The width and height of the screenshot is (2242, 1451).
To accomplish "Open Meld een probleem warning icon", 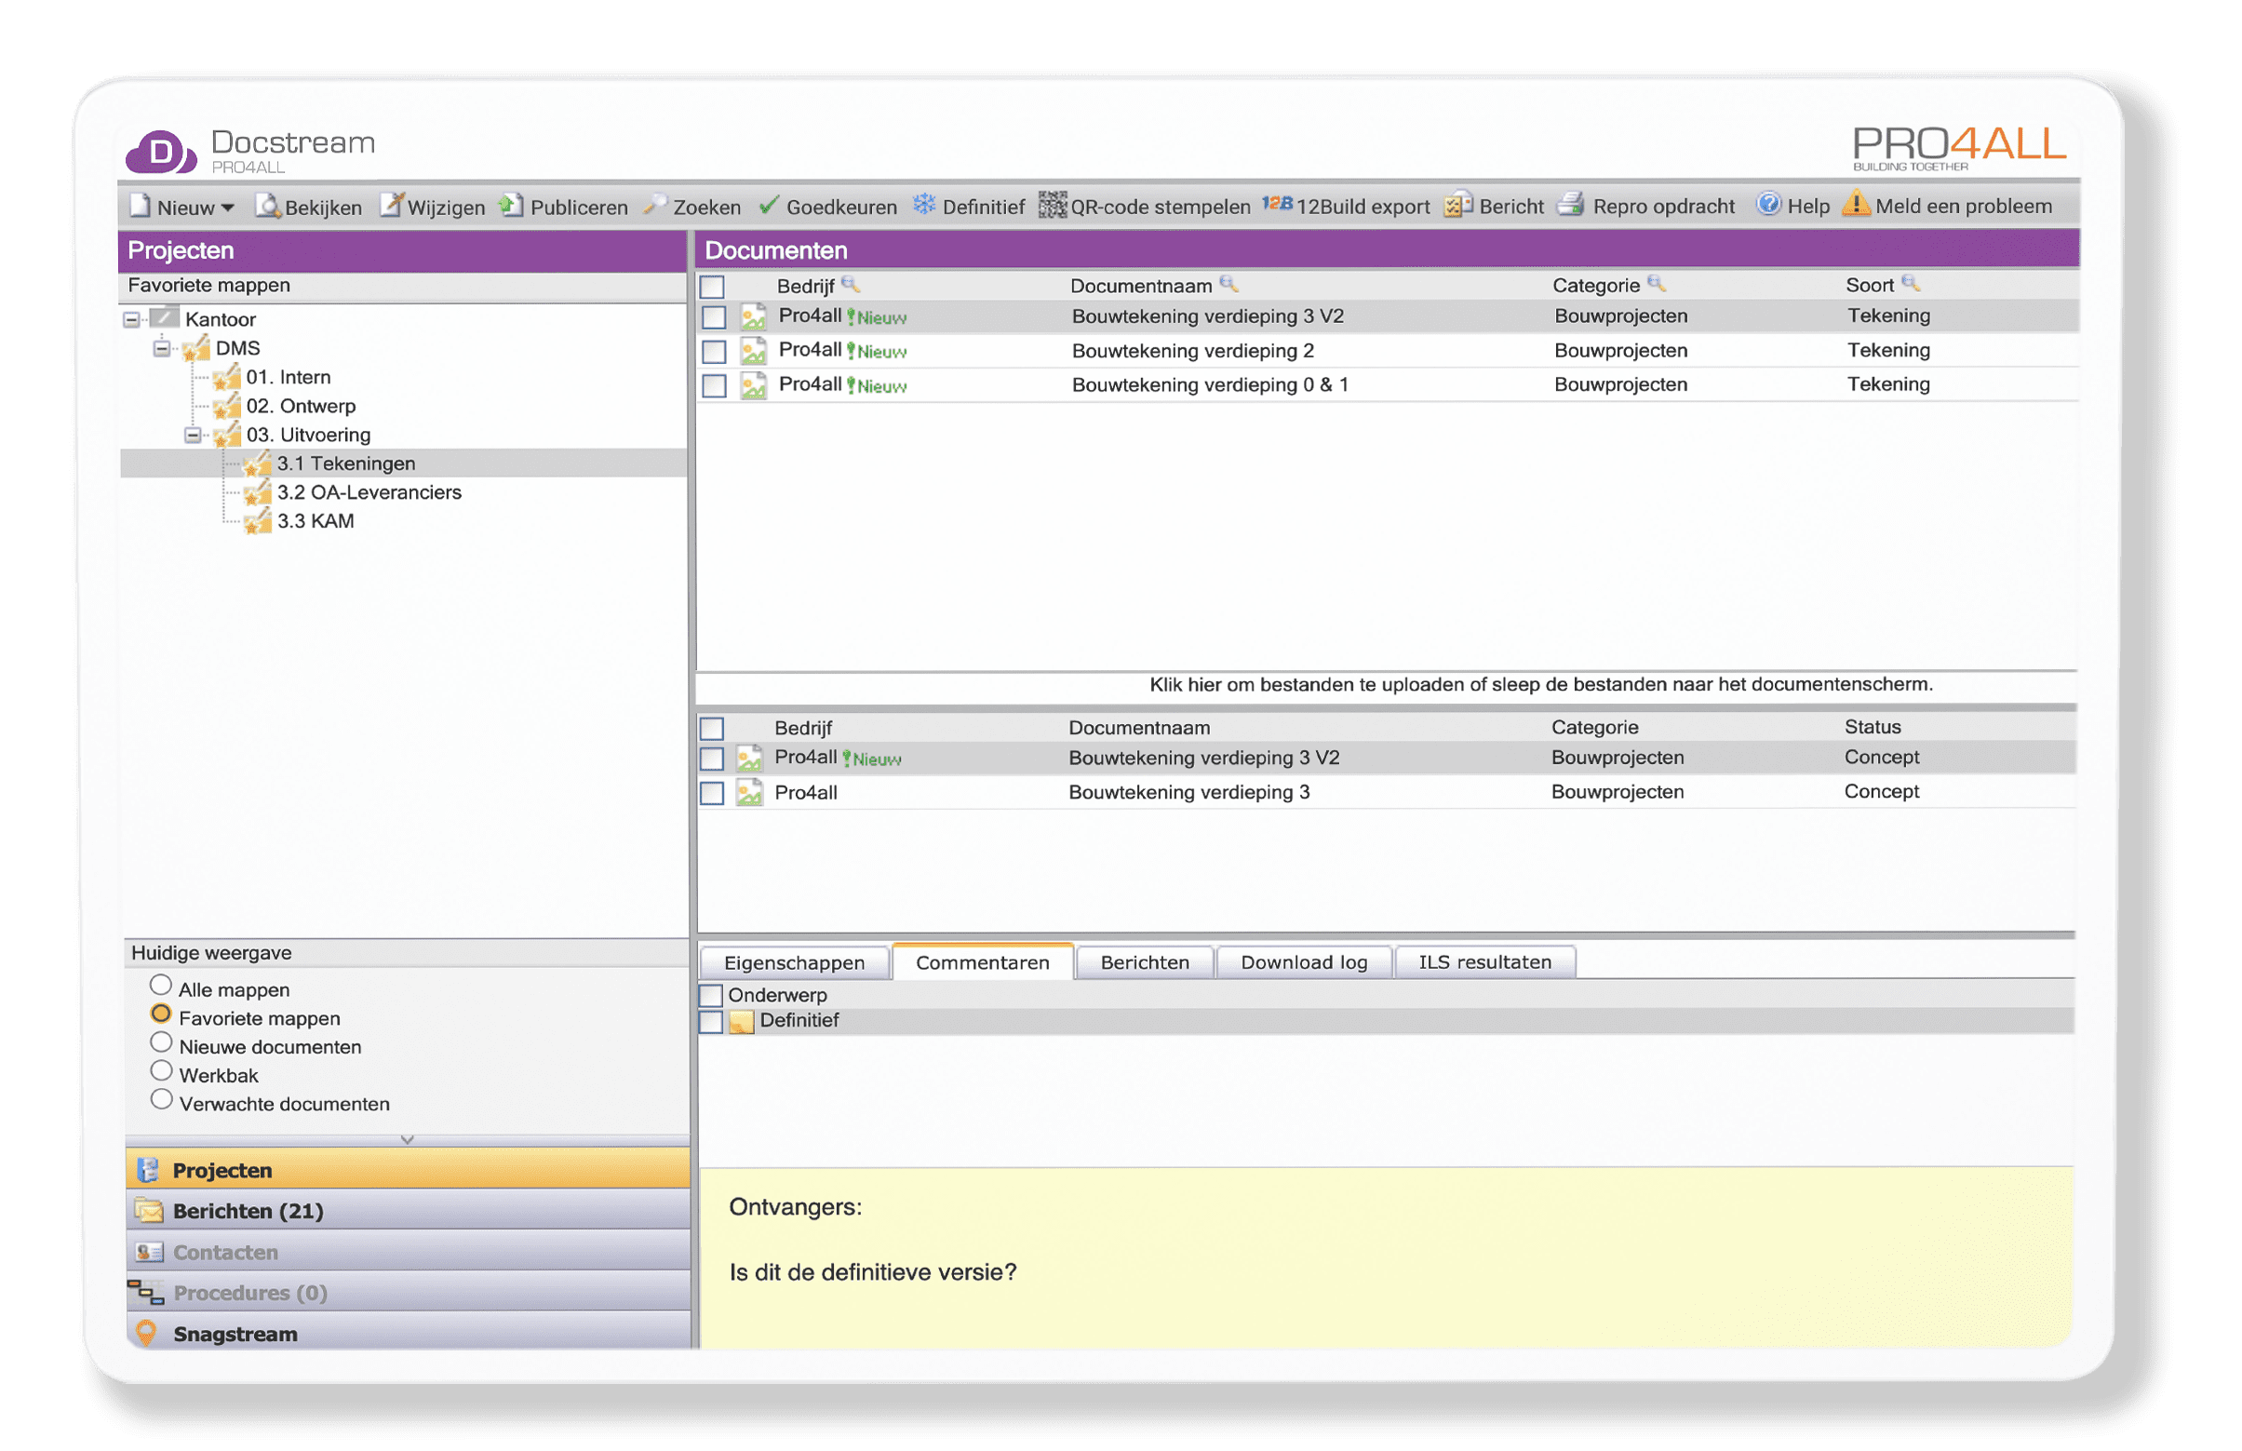I will click(x=1856, y=204).
